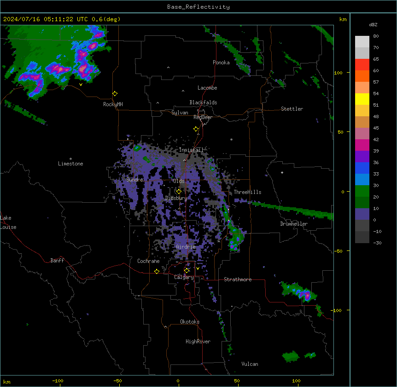This screenshot has height=387, width=397.
Task: Click the Drumheller label
Action: coord(294,224)
